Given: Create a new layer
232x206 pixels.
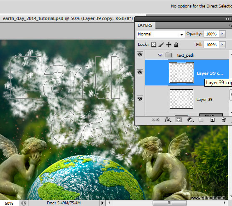Looking at the screenshot, I should click(x=212, y=120).
